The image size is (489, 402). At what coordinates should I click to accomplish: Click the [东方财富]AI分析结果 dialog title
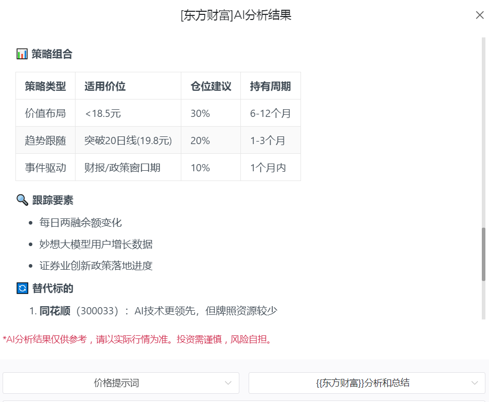point(236,15)
